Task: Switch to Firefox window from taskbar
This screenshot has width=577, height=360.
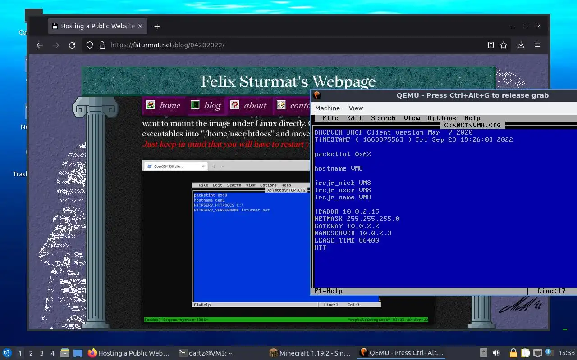Action: pos(129,353)
